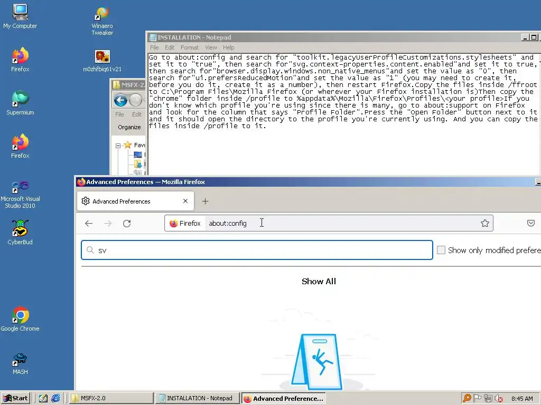Click the magnifier icon in system tray
The width and height of the screenshot is (541, 405).
467,398
